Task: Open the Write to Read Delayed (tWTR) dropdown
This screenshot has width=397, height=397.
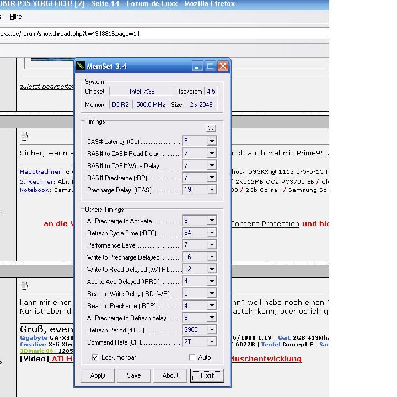Action: point(212,269)
